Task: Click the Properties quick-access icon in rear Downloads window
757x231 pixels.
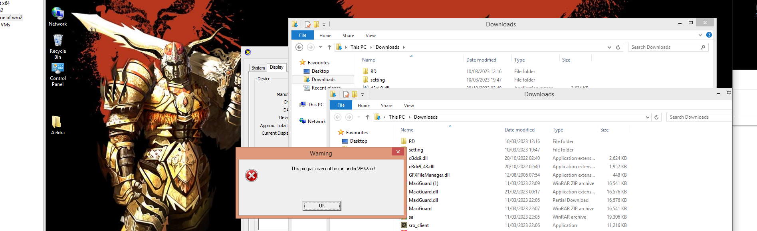Action: pyautogui.click(x=308, y=24)
